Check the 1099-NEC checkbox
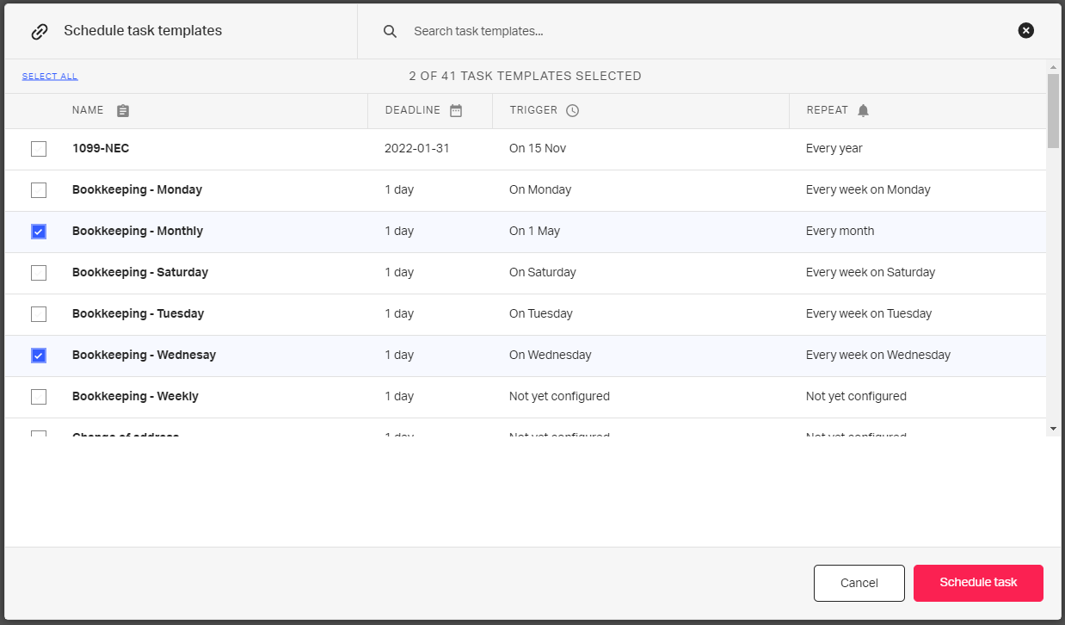Image resolution: width=1065 pixels, height=625 pixels. (x=39, y=149)
